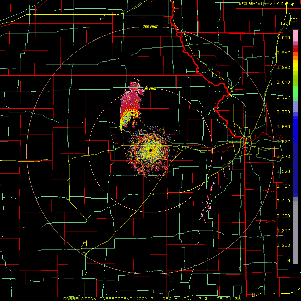Click the 0.733 value on the color scale
The width and height of the screenshot is (301, 301).
pyautogui.click(x=283, y=112)
